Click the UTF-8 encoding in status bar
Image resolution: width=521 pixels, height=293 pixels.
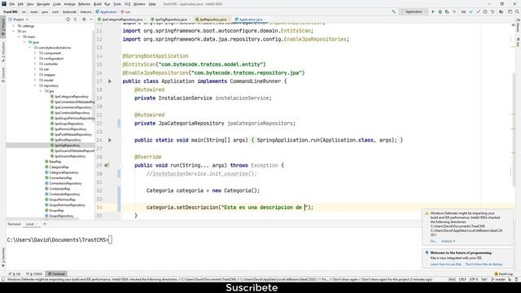coord(474,279)
